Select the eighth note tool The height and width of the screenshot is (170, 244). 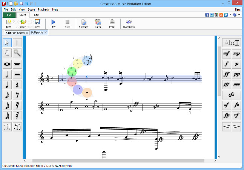click(x=7, y=95)
